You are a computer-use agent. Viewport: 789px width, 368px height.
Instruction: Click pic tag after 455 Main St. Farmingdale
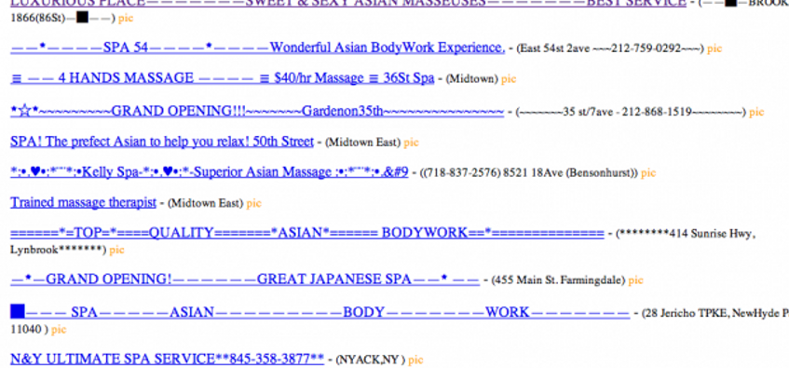coord(636,279)
